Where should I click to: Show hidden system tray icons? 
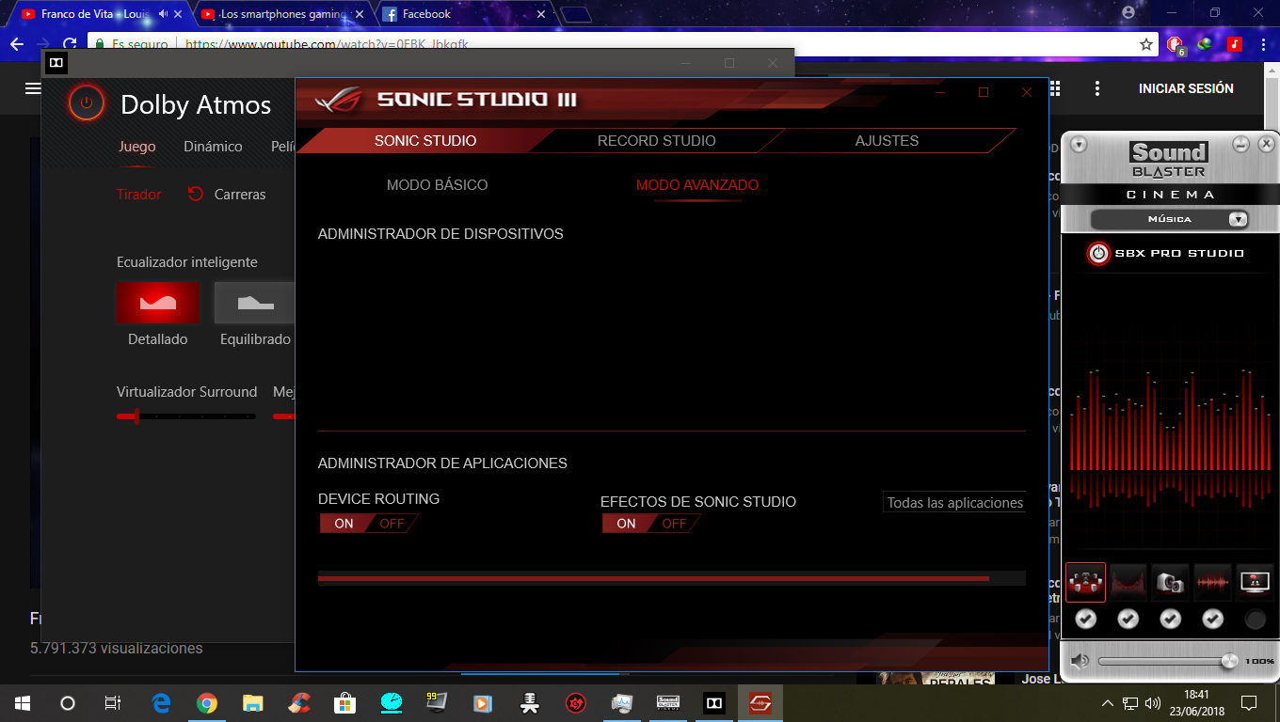coord(1108,702)
